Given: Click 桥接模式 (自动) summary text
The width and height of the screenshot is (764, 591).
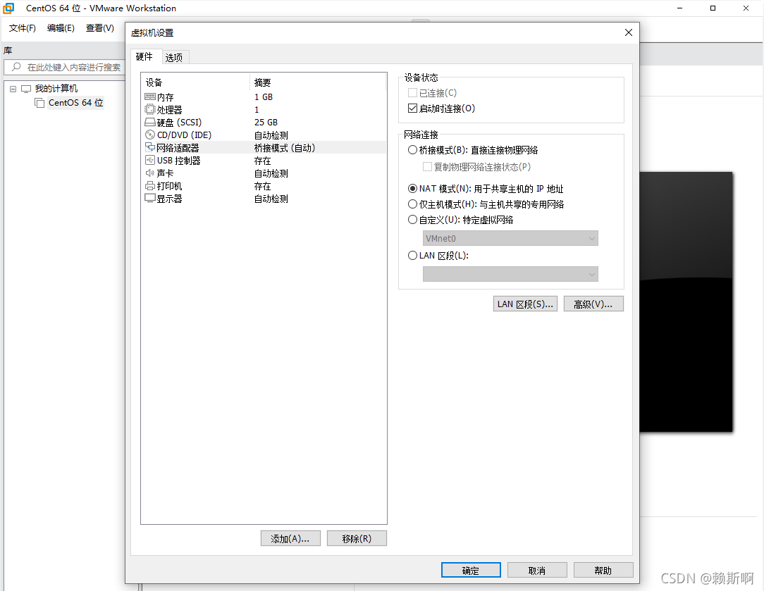Looking at the screenshot, I should pyautogui.click(x=285, y=147).
